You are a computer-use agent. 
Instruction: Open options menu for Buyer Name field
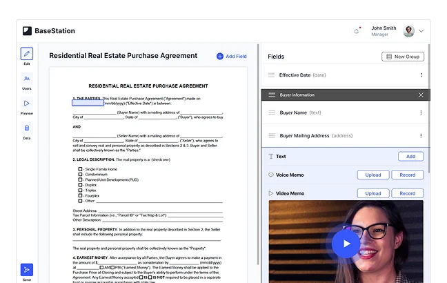421,113
